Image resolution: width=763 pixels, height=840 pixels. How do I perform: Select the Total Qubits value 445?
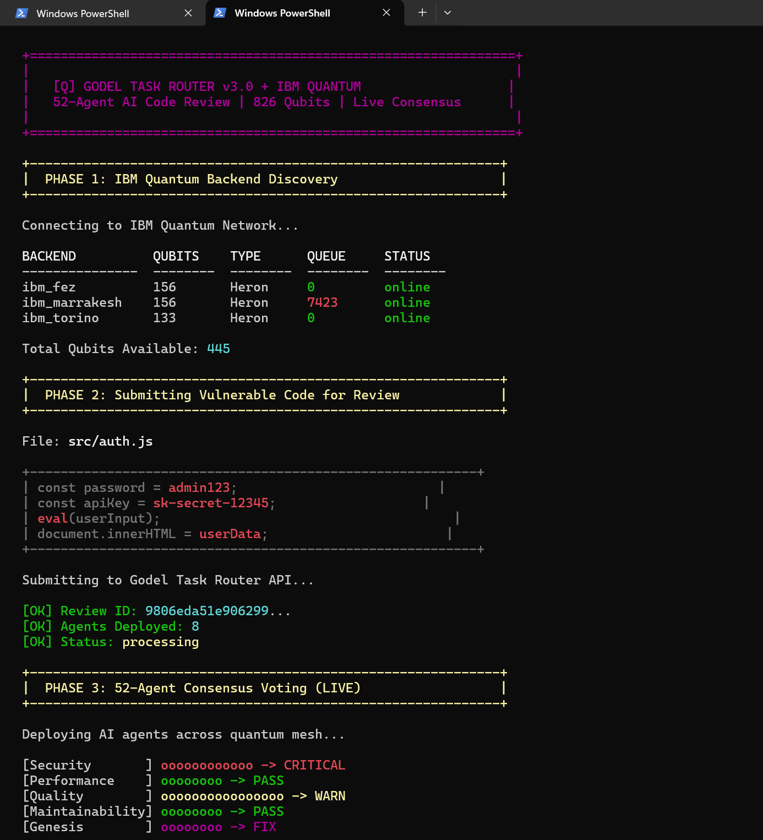point(218,348)
